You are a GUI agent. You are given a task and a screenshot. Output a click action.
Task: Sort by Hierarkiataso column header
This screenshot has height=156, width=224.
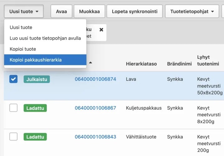[141, 64]
